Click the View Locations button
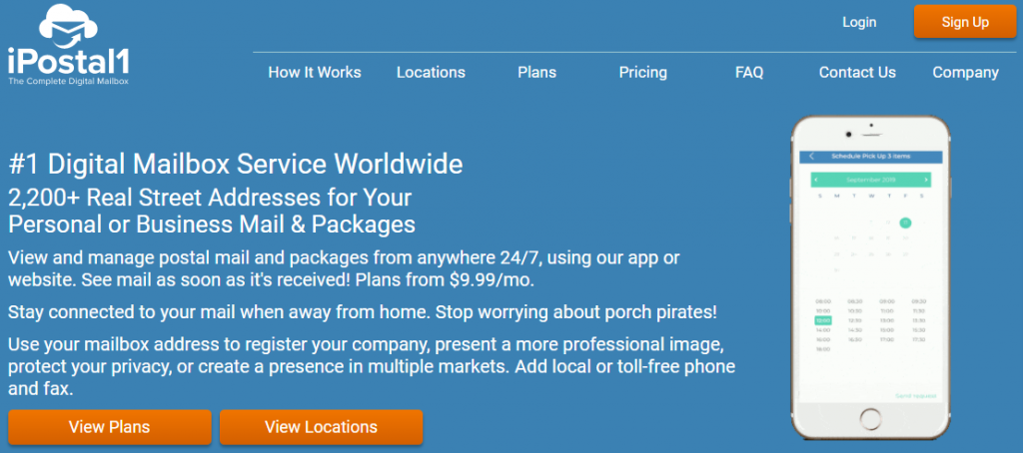Screen dimensions: 1023x453 [x=321, y=427]
